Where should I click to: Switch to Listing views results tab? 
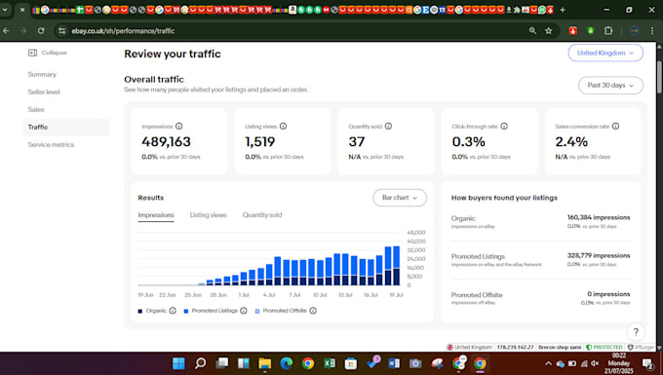coord(208,215)
